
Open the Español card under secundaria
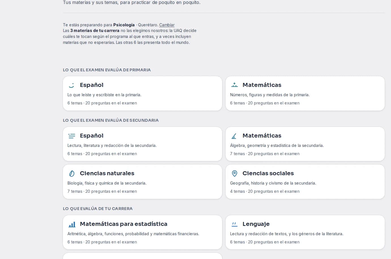click(143, 144)
